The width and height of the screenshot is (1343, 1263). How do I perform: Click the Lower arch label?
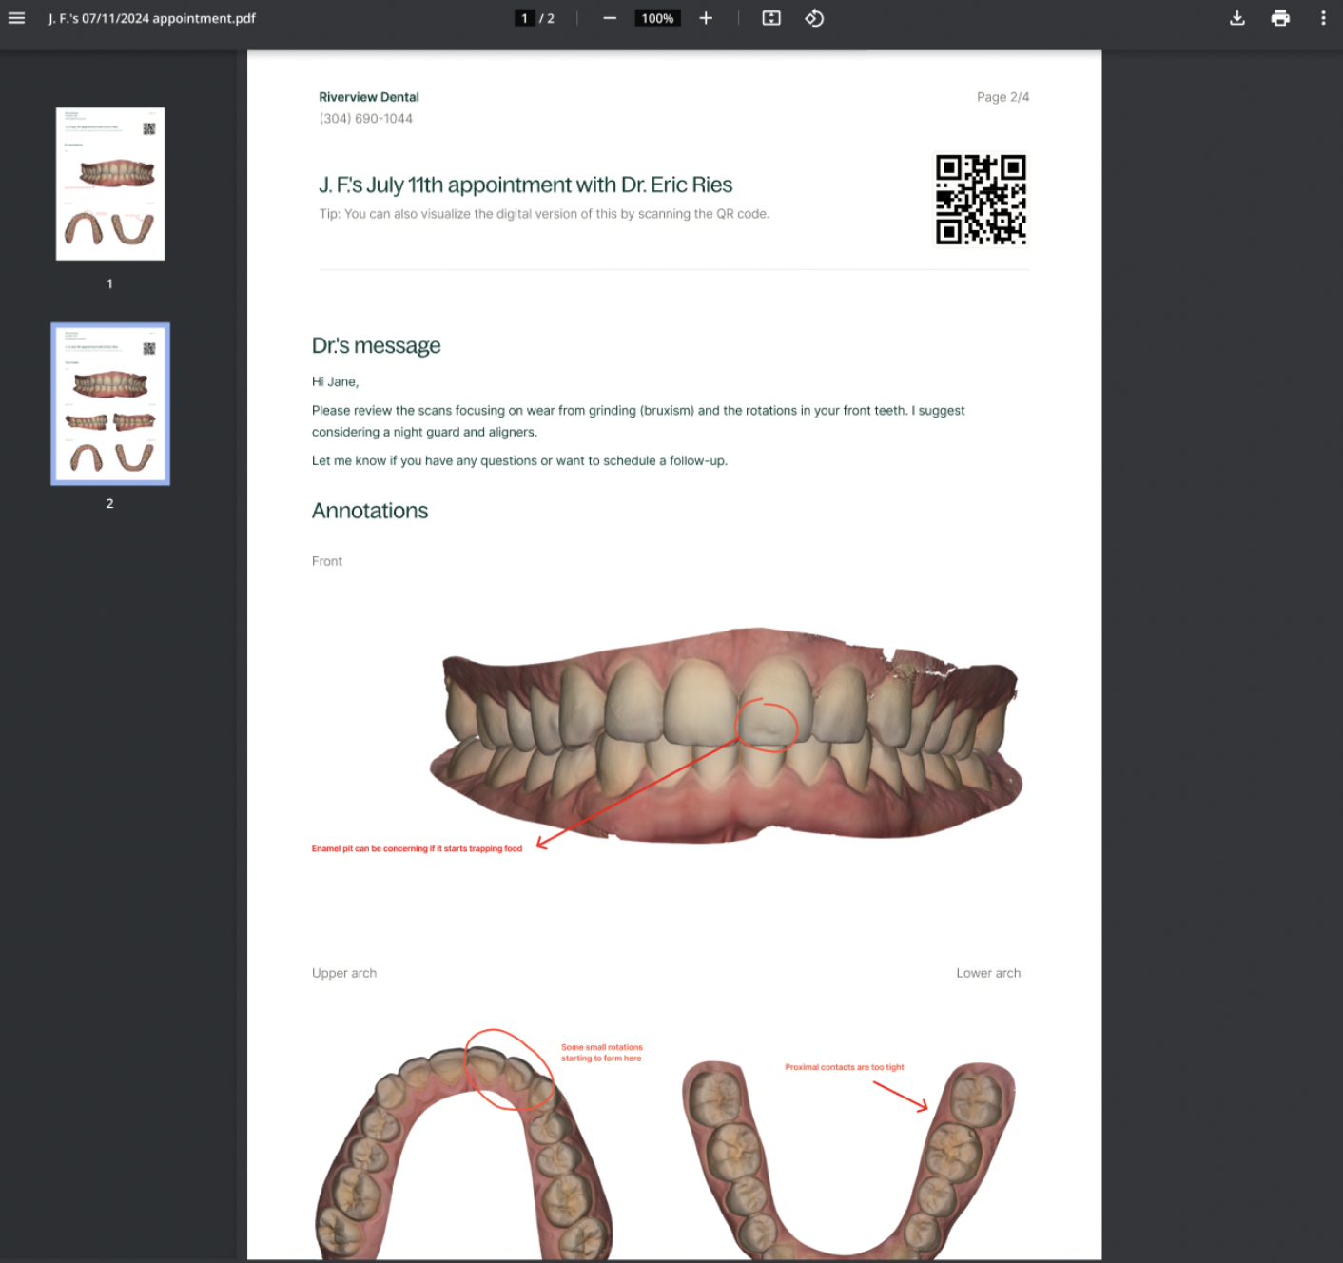point(988,972)
